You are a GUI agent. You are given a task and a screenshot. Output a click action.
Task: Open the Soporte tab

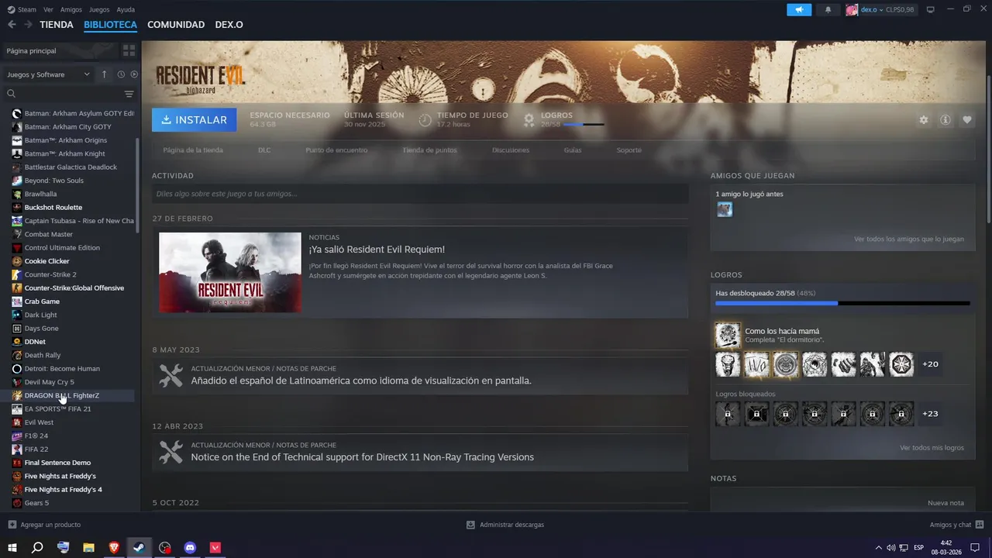point(629,150)
